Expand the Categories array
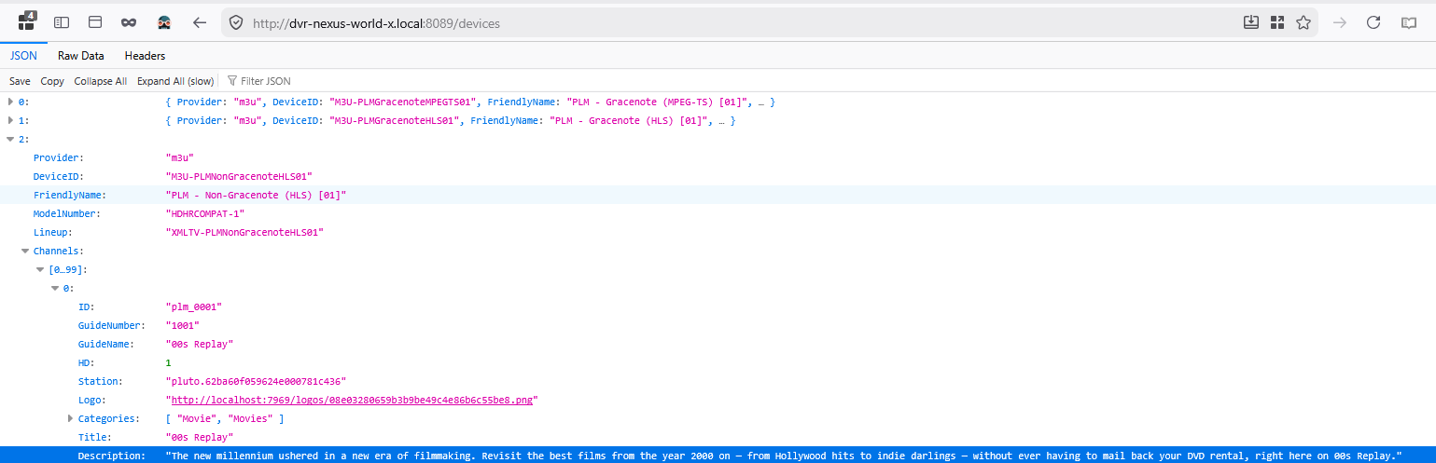 (x=71, y=418)
